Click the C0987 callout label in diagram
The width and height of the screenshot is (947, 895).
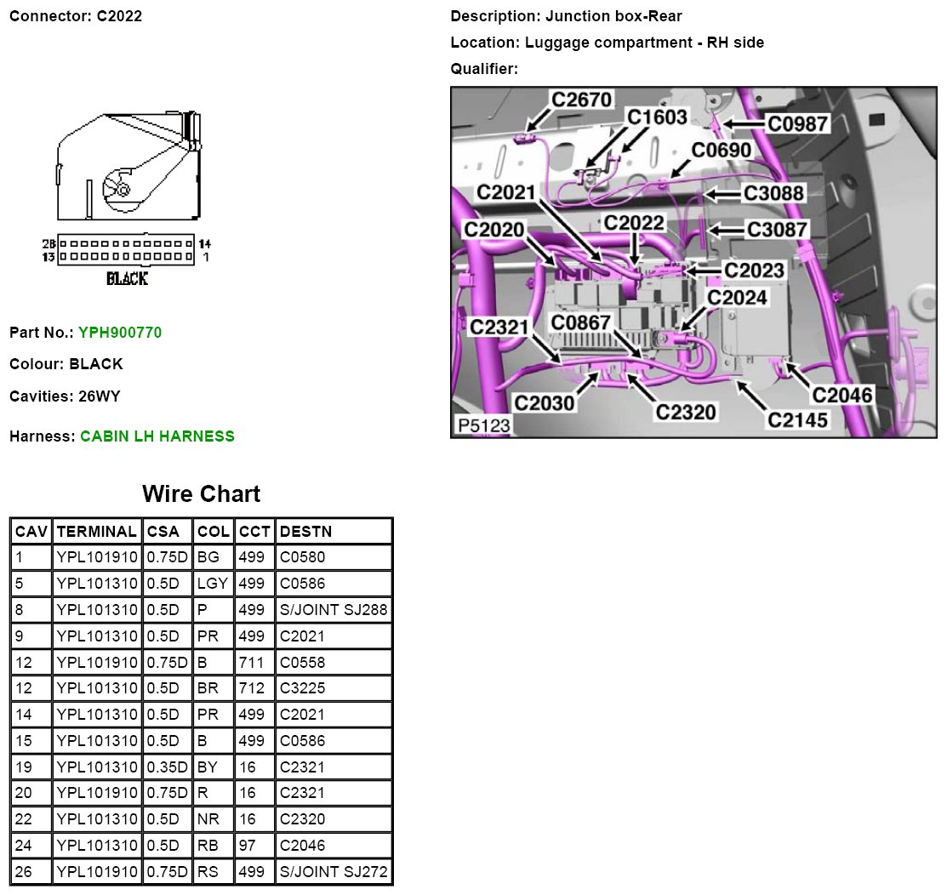[797, 124]
